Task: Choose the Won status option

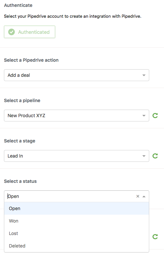Action: [77, 221]
